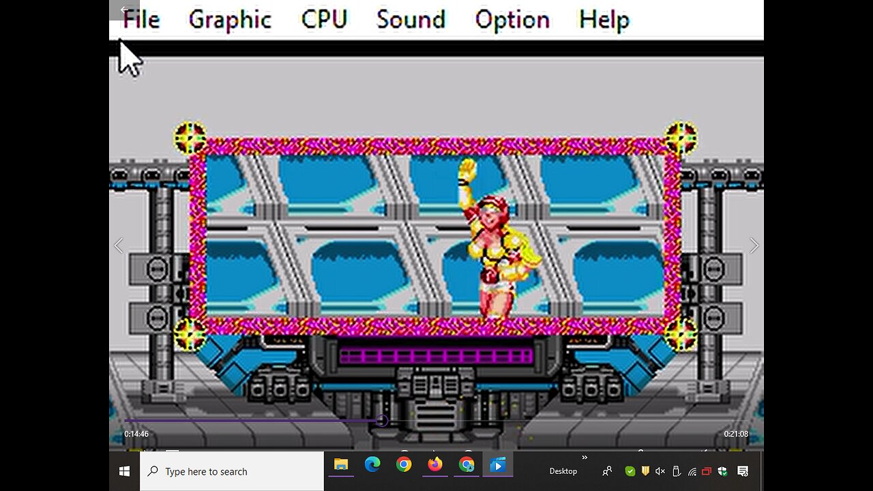Open the Windows Start menu
The image size is (873, 491).
[x=124, y=471]
